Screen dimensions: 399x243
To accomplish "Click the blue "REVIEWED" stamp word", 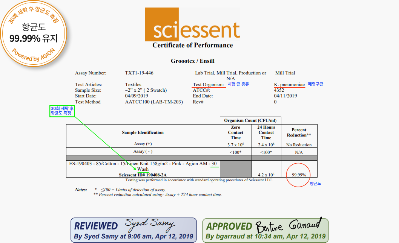I will click(96, 226).
